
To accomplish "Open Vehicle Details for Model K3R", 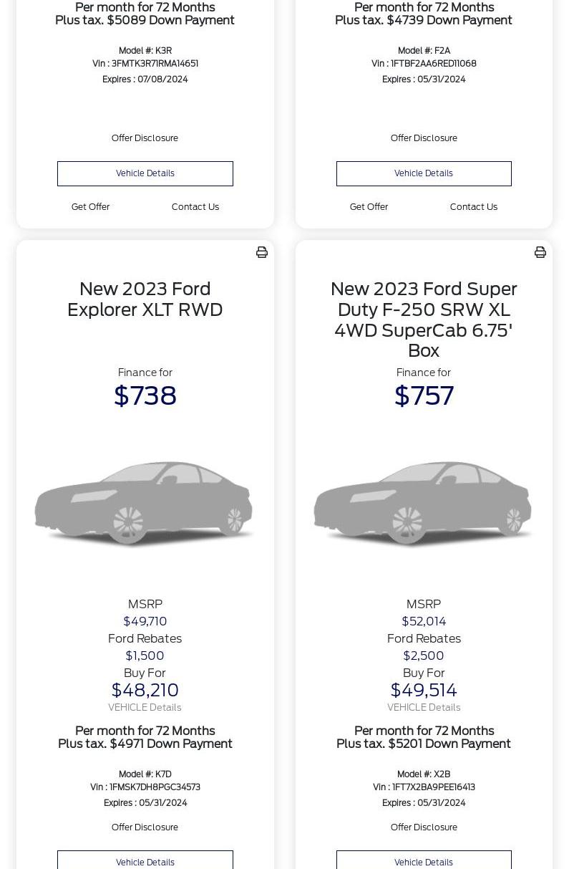I will [145, 173].
